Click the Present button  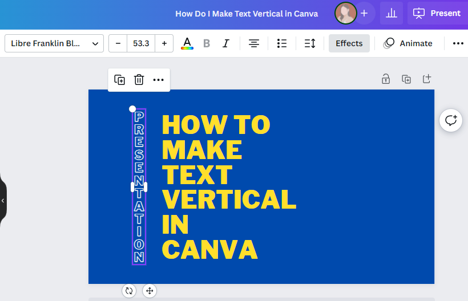tap(437, 13)
